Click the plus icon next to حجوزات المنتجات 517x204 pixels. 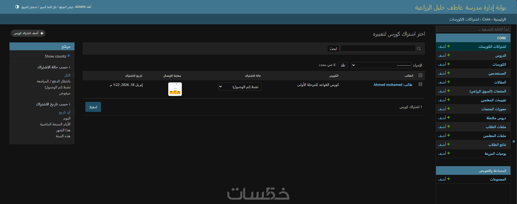click(x=448, y=109)
